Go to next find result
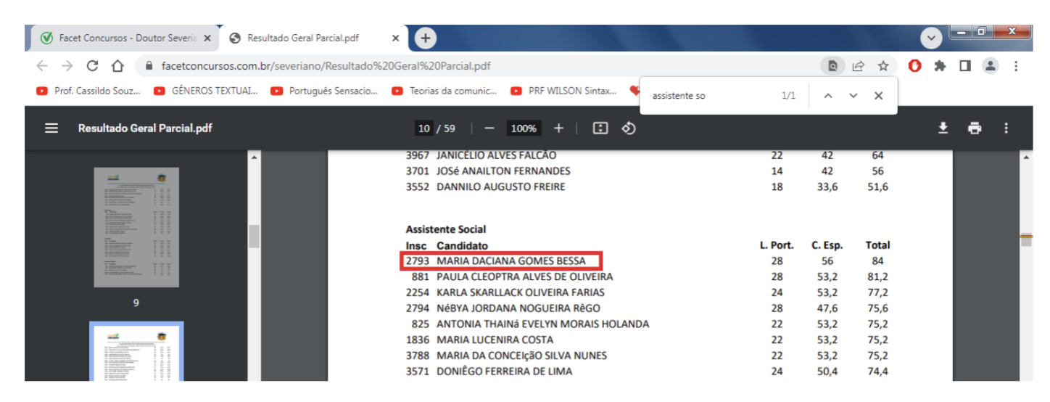Screen dimensions: 1050x402 click(853, 96)
